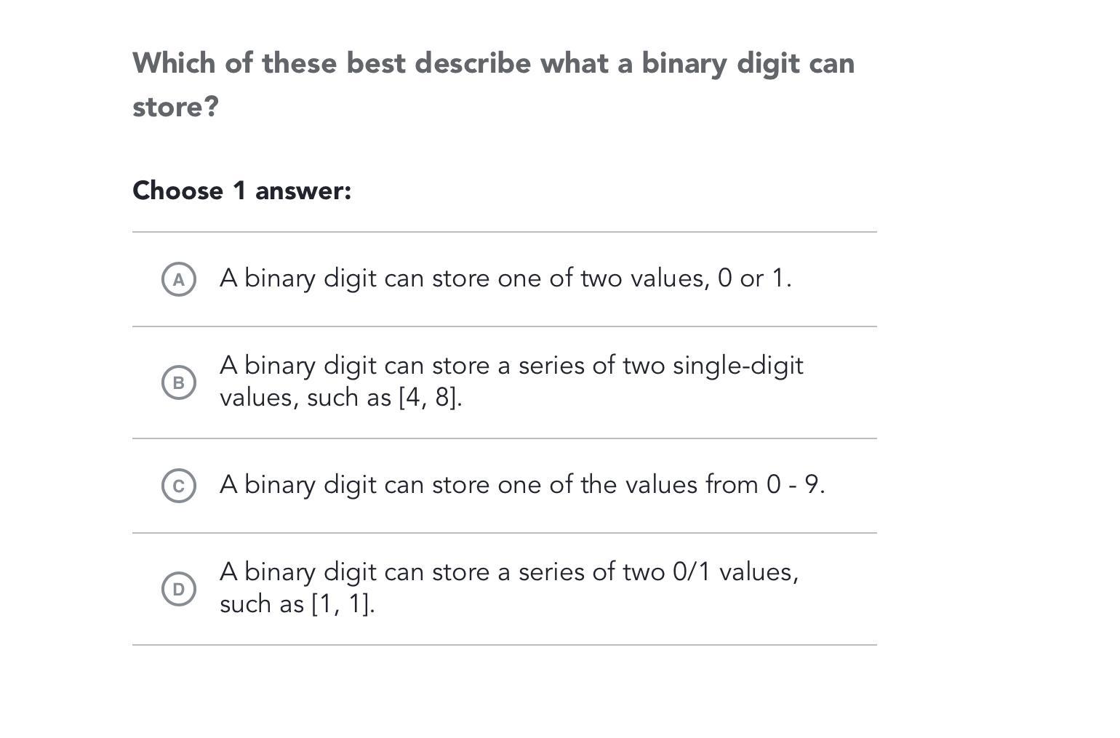The height and width of the screenshot is (738, 1120).
Task: Choose answer 'one of two values, 0 or 1'
Action: coord(505,278)
